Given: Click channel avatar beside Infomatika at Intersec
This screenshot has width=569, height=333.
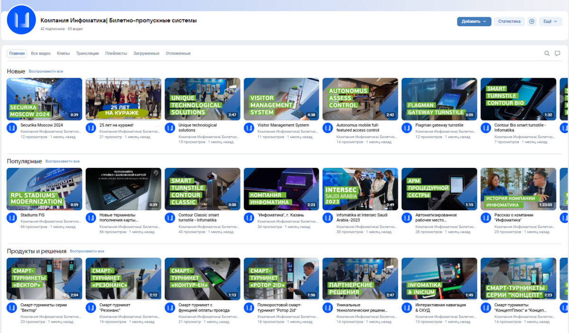Looking at the screenshot, I should click(328, 218).
